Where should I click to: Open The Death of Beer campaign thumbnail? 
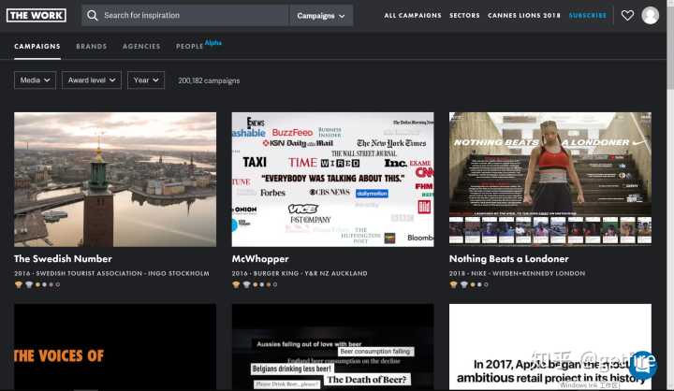[332, 347]
